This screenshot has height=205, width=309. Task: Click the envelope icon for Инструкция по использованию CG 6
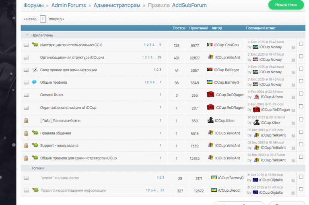(x=26, y=45)
